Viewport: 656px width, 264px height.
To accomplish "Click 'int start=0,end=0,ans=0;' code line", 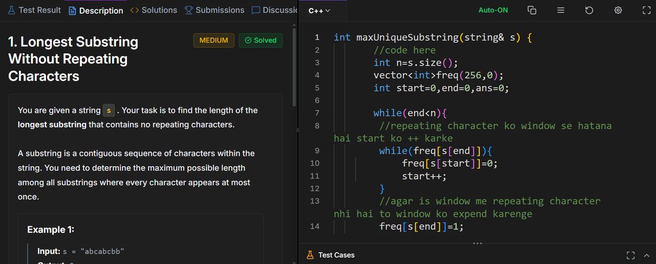I will pos(441,88).
